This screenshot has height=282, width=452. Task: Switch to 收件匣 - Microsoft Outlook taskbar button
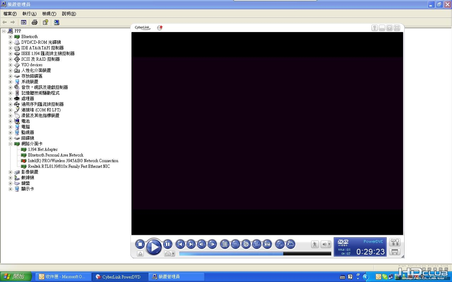pyautogui.click(x=64, y=277)
